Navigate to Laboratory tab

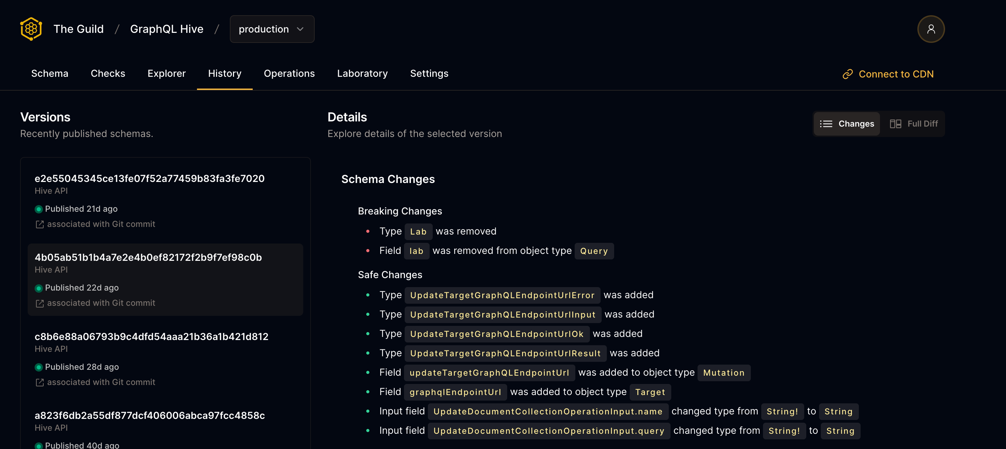click(362, 73)
